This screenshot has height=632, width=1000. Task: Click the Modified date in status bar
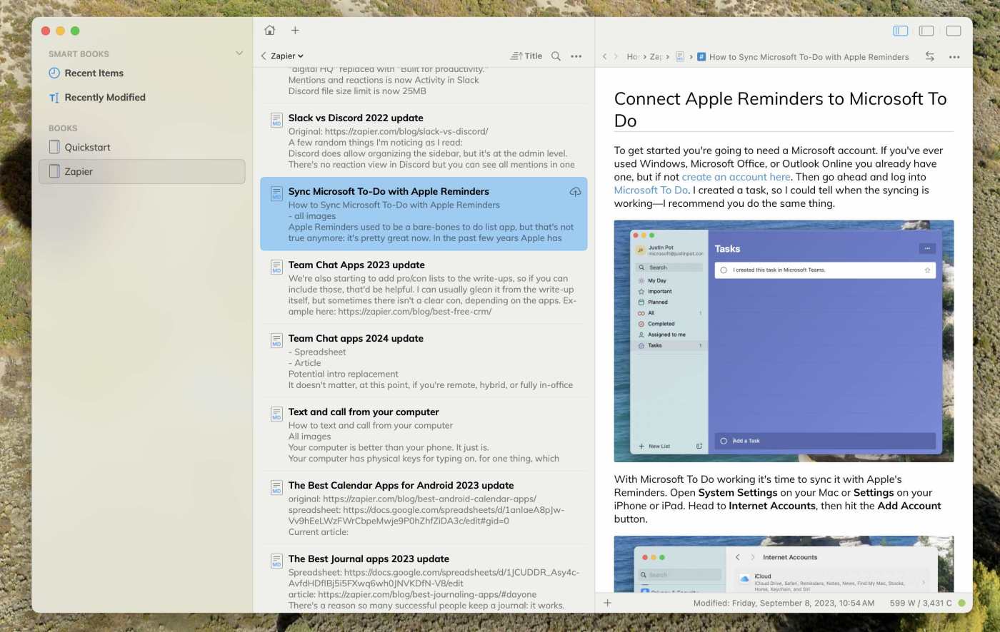(x=784, y=603)
